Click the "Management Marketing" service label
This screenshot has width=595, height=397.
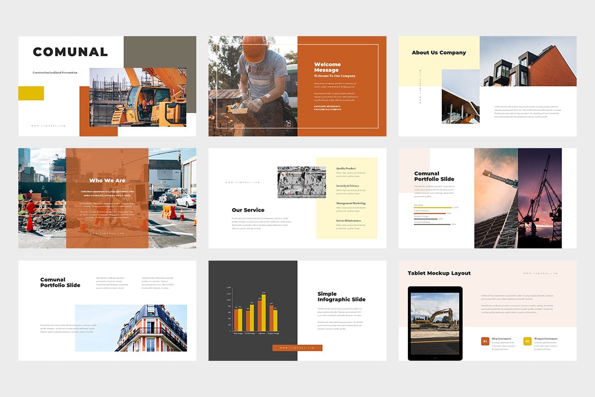click(x=350, y=204)
